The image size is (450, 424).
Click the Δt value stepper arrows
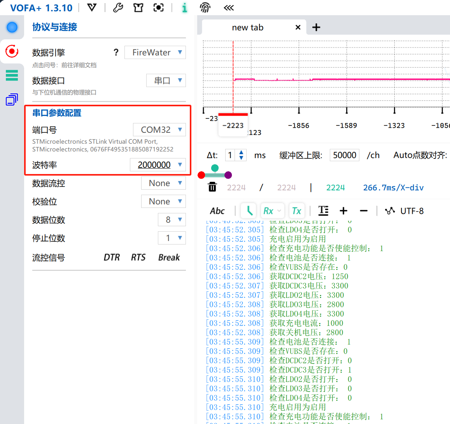tap(242, 155)
